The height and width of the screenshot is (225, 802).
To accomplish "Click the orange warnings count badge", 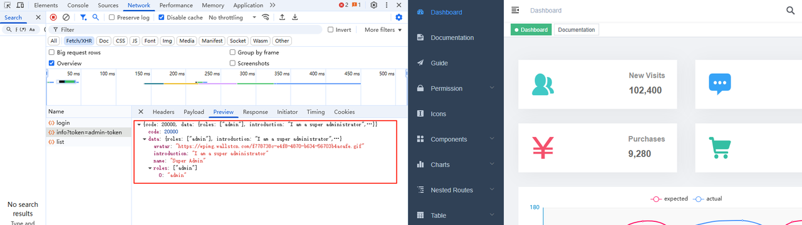I will (356, 6).
